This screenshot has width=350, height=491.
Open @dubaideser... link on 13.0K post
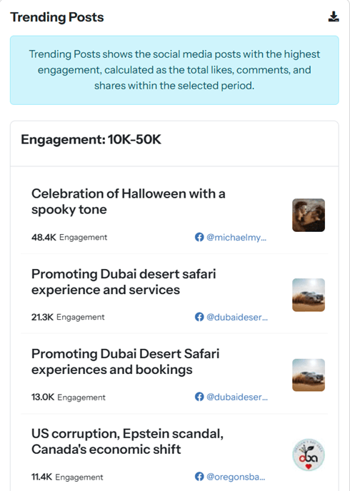click(x=237, y=397)
